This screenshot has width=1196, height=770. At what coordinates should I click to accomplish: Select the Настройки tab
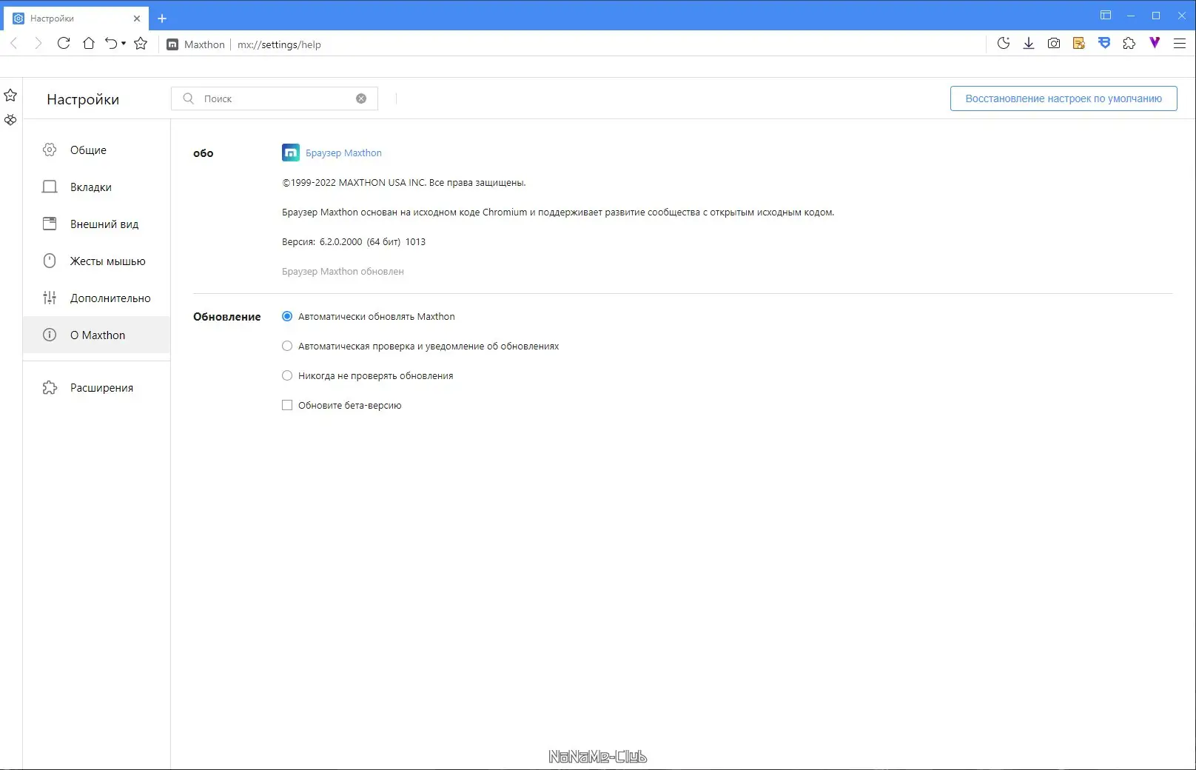[77, 19]
